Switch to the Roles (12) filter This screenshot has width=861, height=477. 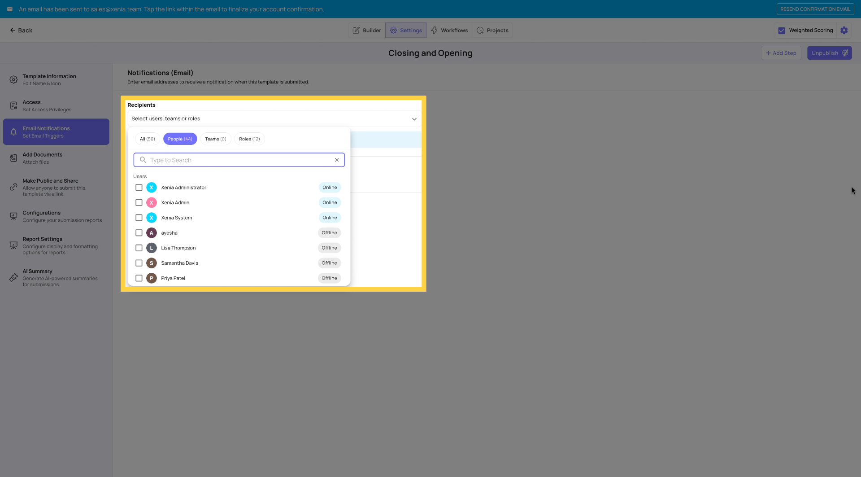[x=249, y=139]
